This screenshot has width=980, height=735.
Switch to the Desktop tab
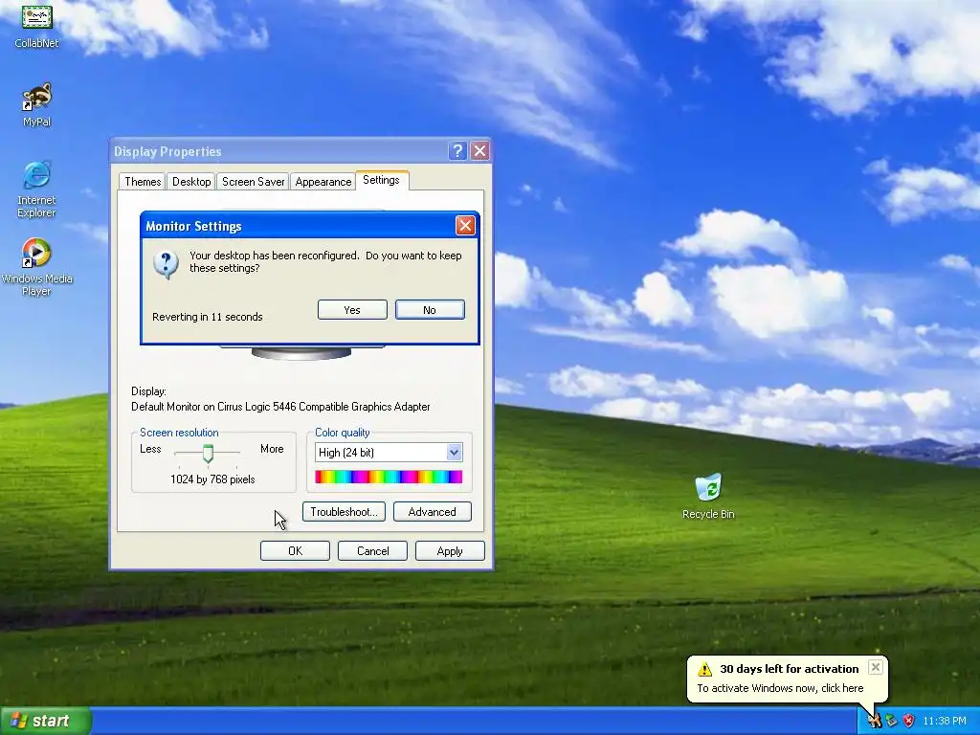191,181
